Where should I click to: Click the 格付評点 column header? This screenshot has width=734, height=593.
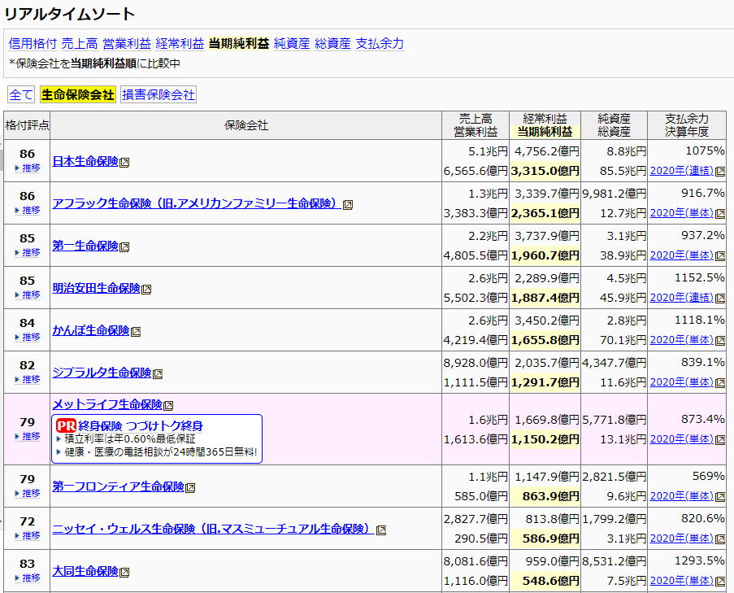click(27, 125)
